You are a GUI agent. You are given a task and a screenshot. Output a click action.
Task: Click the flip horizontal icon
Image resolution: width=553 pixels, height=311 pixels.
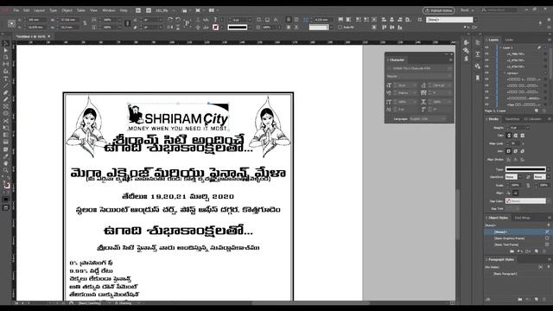pos(170,27)
